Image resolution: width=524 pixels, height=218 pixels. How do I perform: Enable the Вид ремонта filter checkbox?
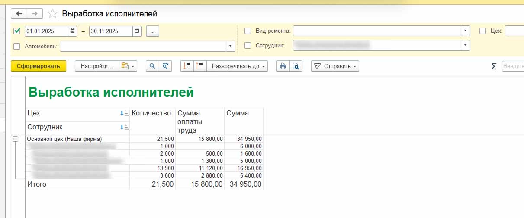click(248, 31)
